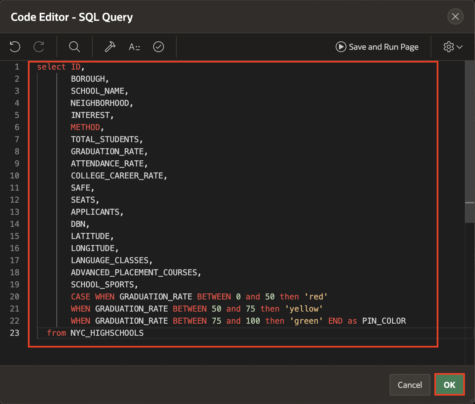Screen dimensions: 475x404
Task: Click SEATS on line 12
Action: (x=83, y=200)
